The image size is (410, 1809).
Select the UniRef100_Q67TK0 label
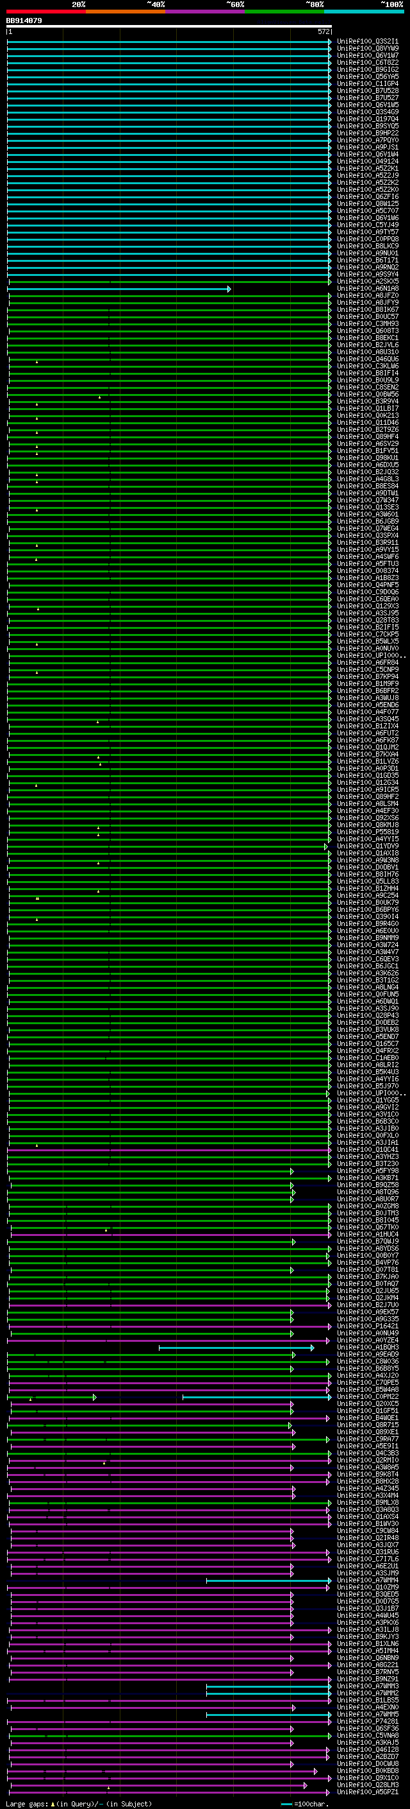coord(368,1227)
